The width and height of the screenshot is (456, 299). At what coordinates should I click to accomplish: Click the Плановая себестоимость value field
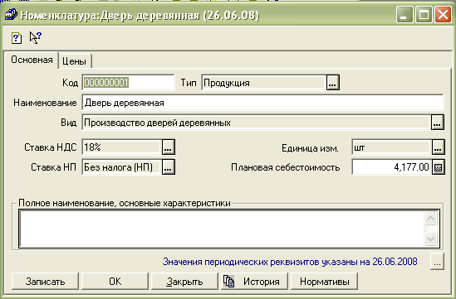[x=391, y=167]
